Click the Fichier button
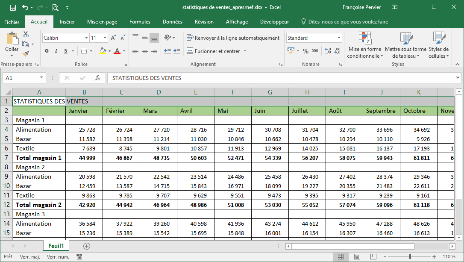The height and width of the screenshot is (262, 464). 12,22
